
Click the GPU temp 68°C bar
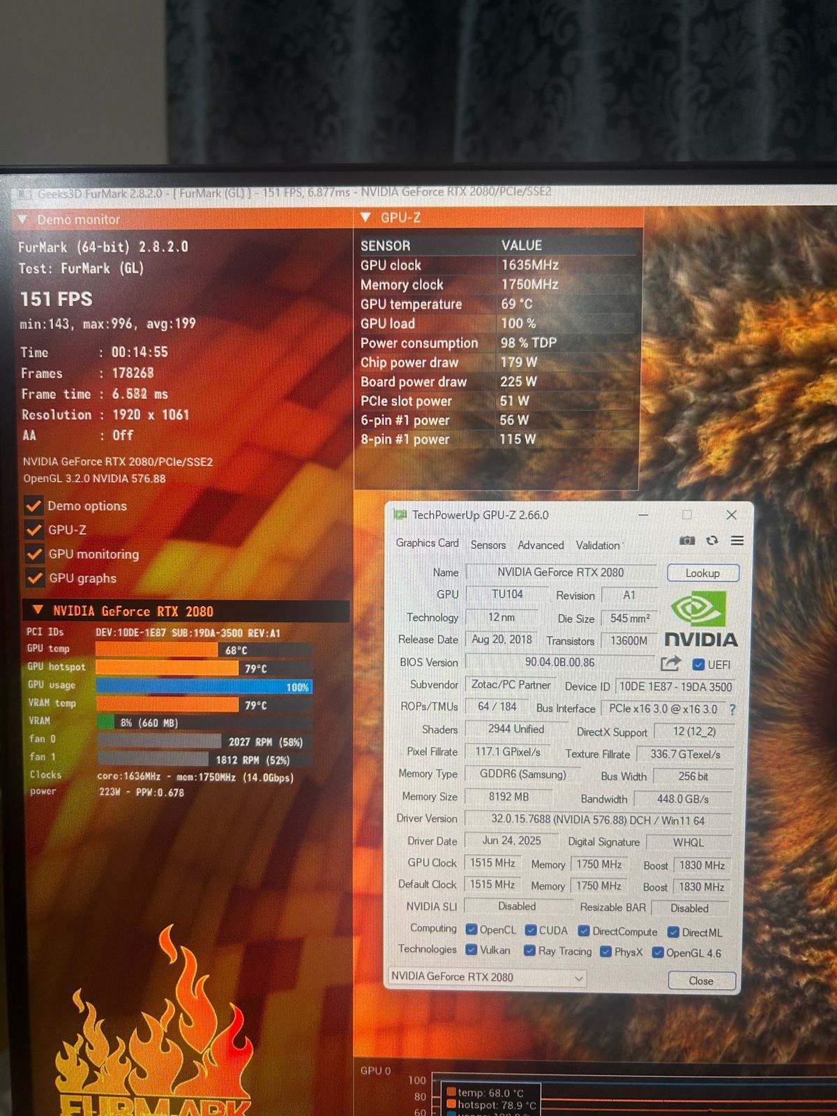pos(204,650)
